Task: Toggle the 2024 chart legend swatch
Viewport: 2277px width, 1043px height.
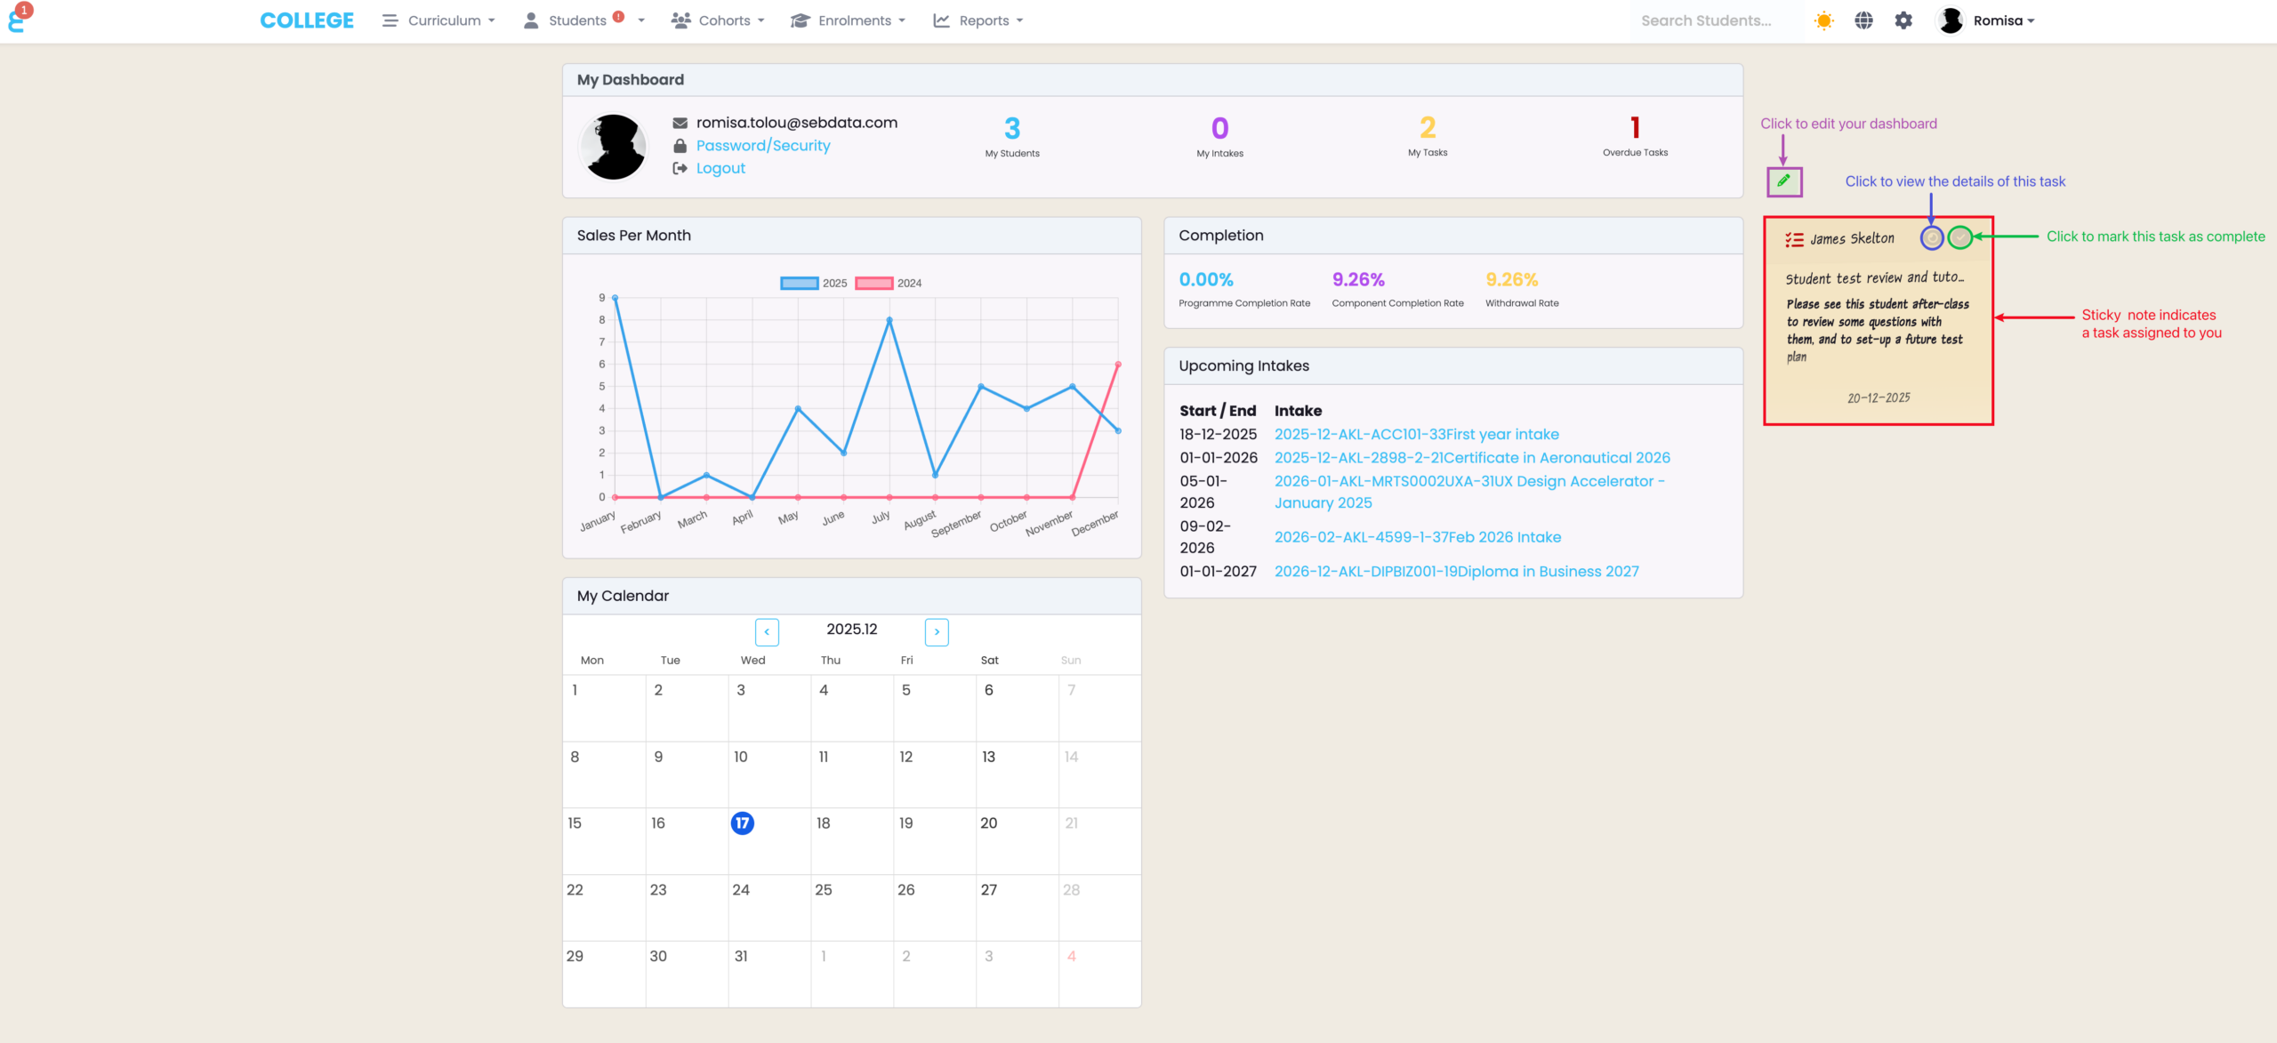Action: coord(873,284)
